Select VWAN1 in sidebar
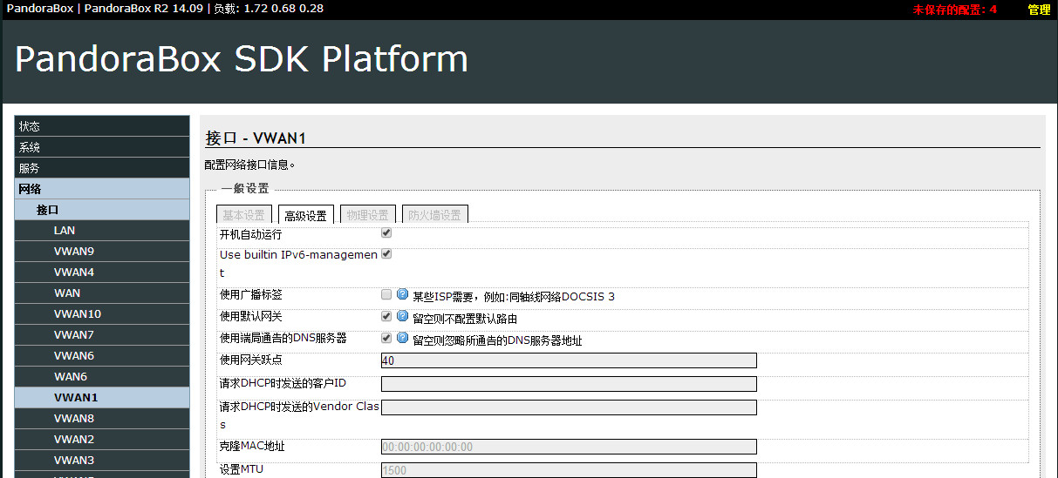Screen dimensions: 1058x478 (102, 398)
